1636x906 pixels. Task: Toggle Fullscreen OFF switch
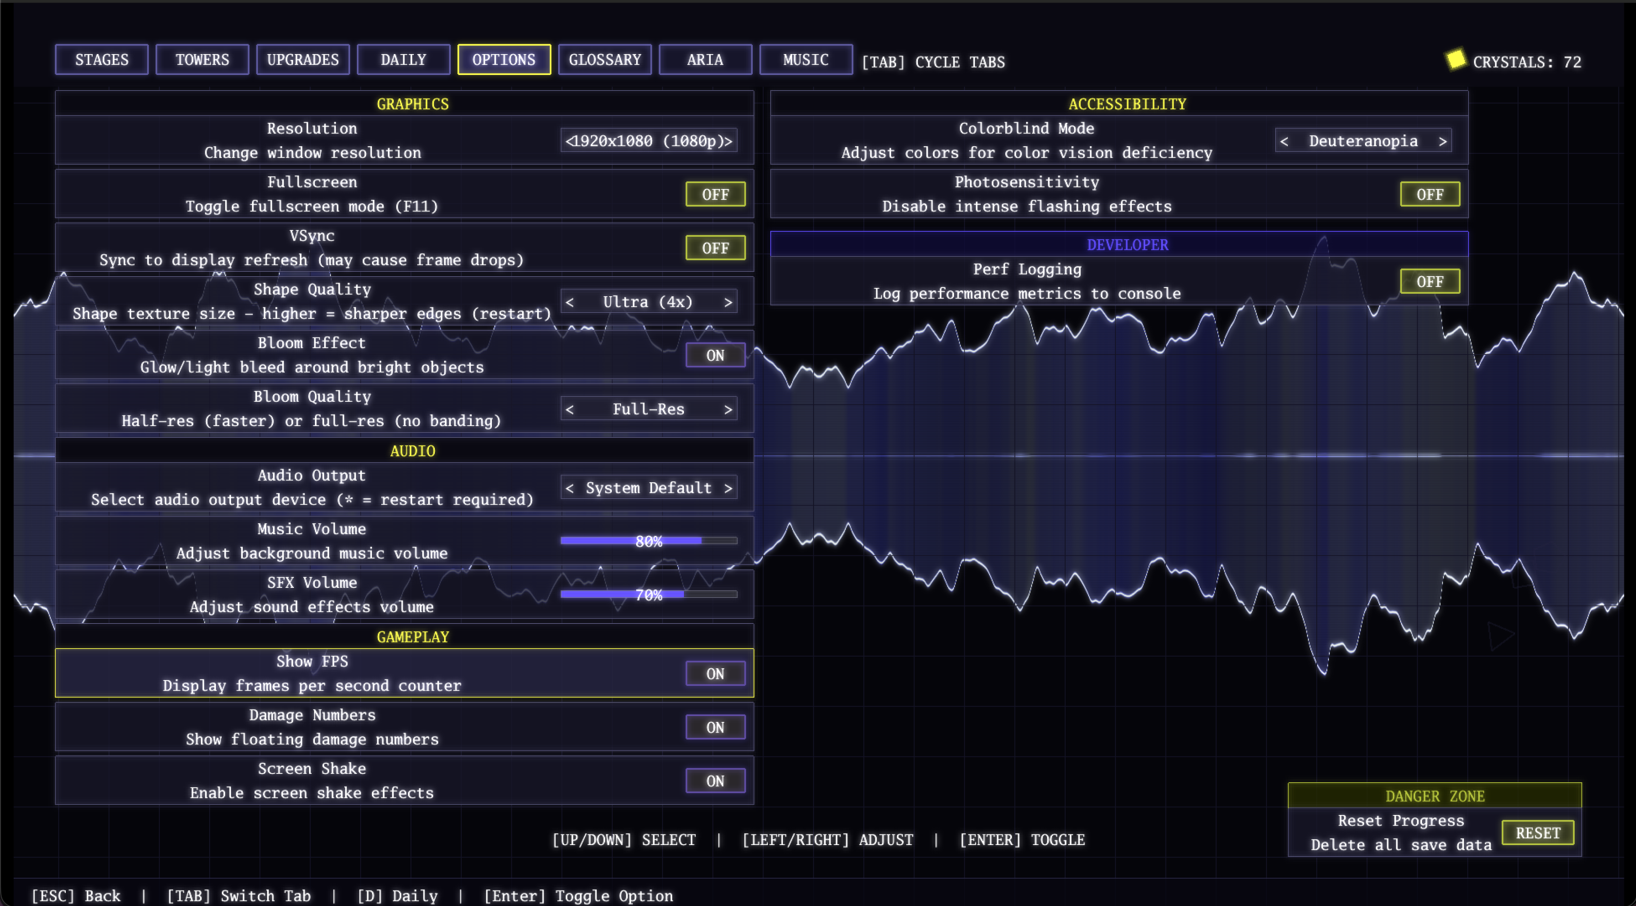pos(715,194)
